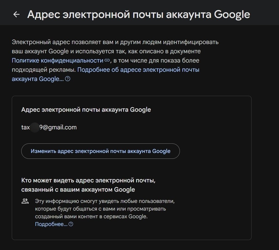Click "Изменить адрес электронной почты аккаунта Google" button
This screenshot has height=250, width=279.
pyautogui.click(x=100, y=151)
